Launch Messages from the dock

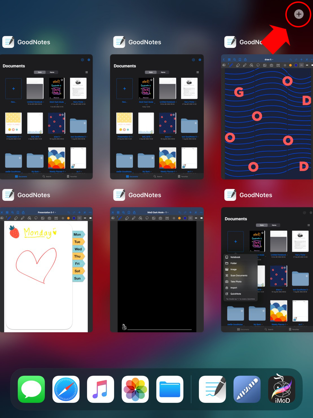[x=31, y=389]
